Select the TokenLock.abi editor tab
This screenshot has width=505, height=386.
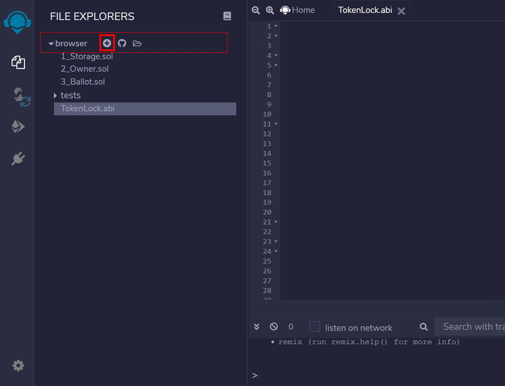[365, 10]
